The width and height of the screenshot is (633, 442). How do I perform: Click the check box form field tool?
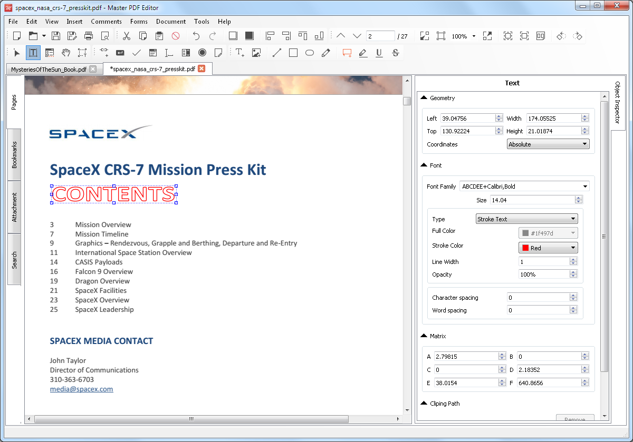137,53
